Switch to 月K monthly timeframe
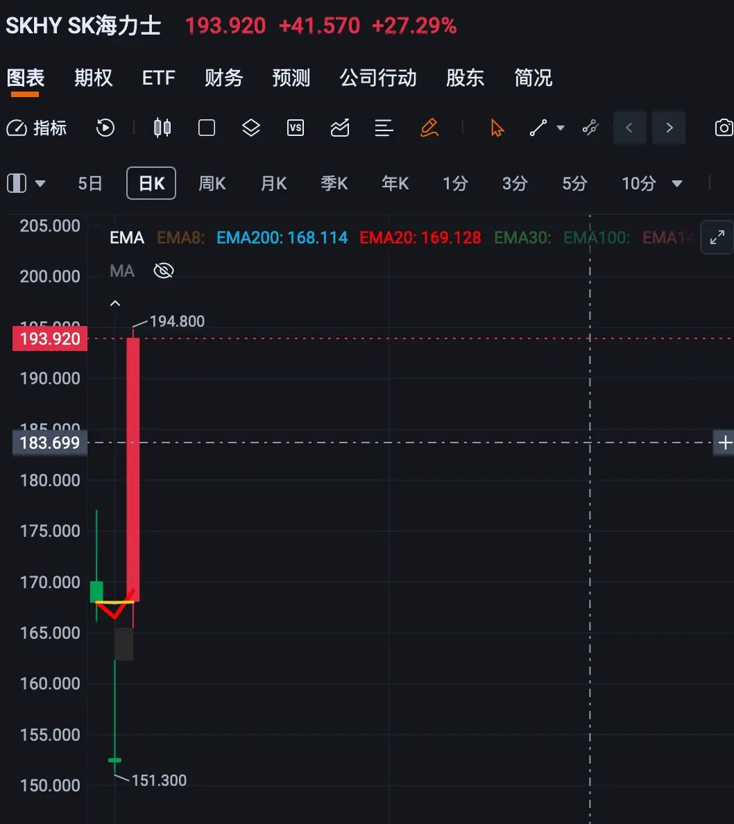The image size is (734, 824). point(273,183)
